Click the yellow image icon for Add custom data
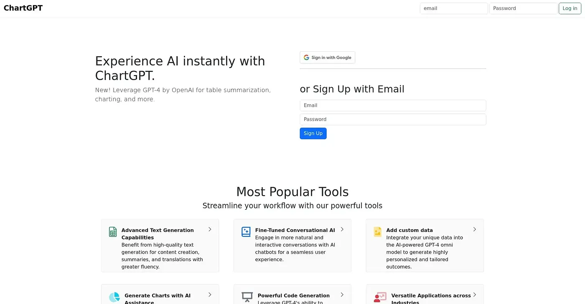The image size is (585, 304). point(378,232)
